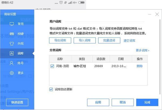Toggle 词库自动更新 checkbox
The image size is (162, 110).
[51, 90]
